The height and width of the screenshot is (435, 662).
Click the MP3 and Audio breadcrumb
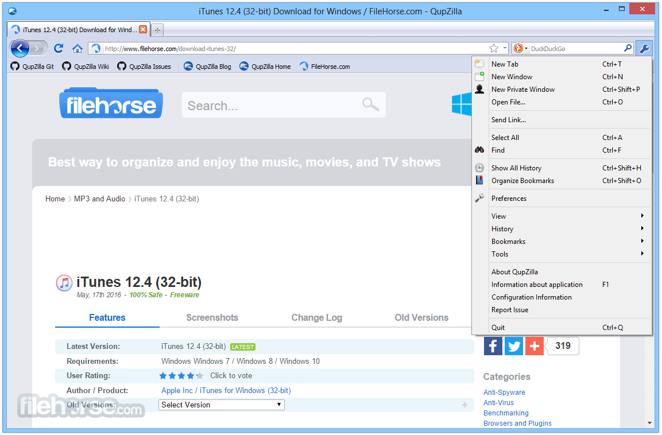pos(100,199)
